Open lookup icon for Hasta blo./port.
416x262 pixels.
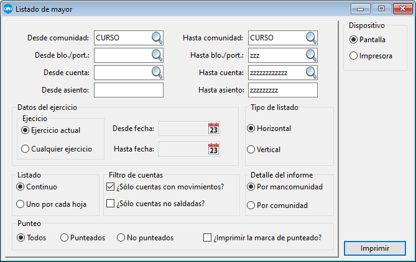point(311,55)
